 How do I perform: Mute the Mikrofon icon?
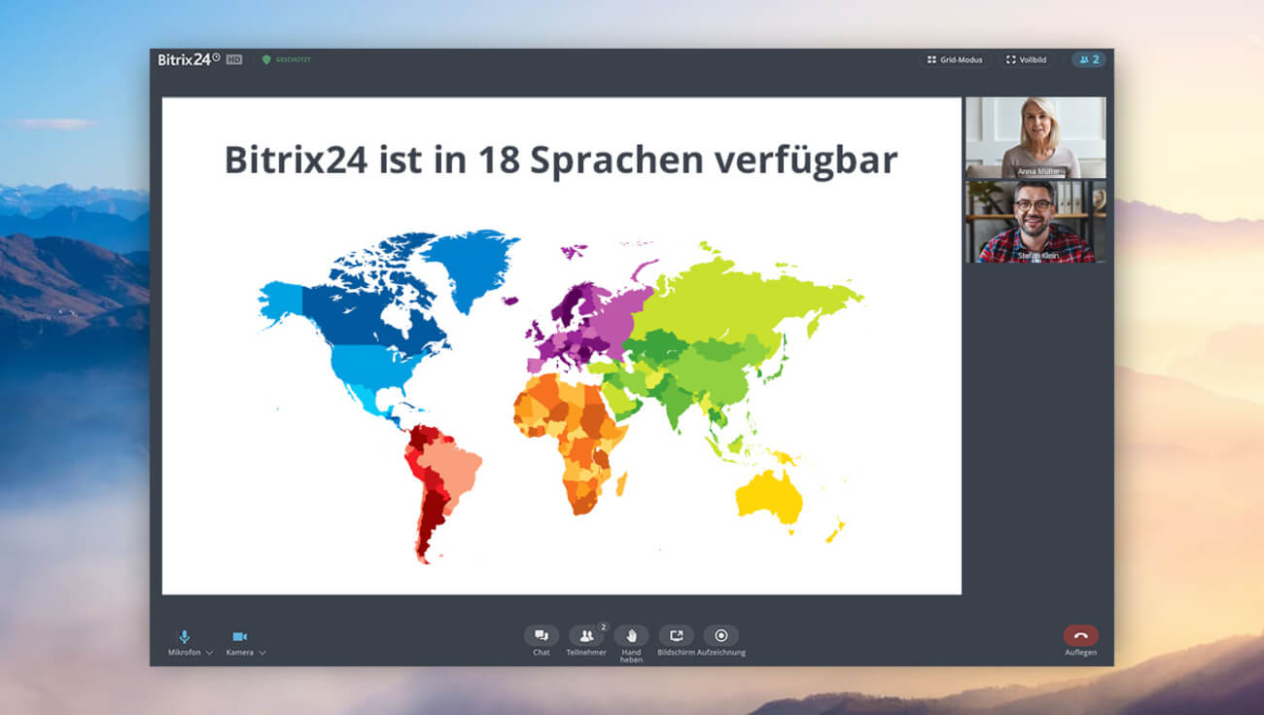185,636
